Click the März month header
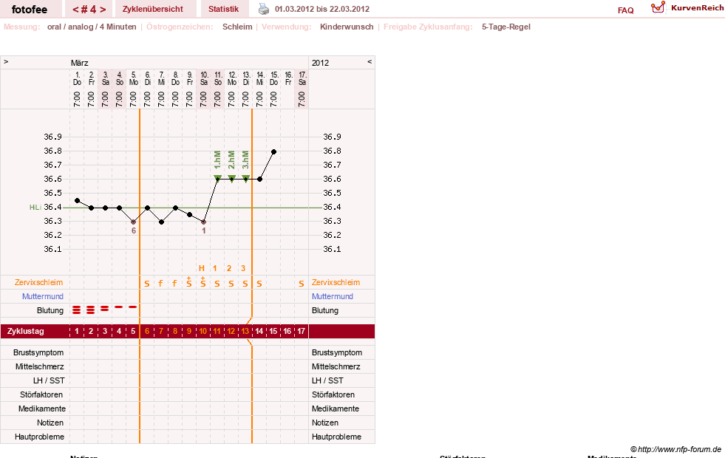Screen dimensions: 725x458 tap(80, 63)
